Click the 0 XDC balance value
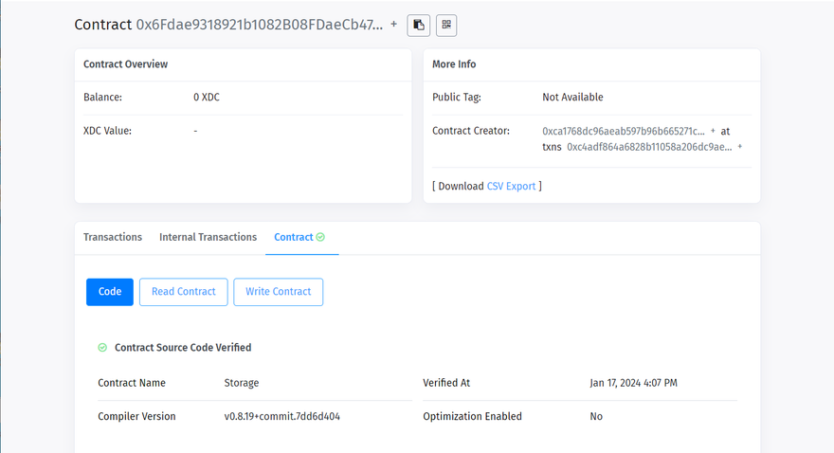The image size is (834, 453). (x=207, y=97)
